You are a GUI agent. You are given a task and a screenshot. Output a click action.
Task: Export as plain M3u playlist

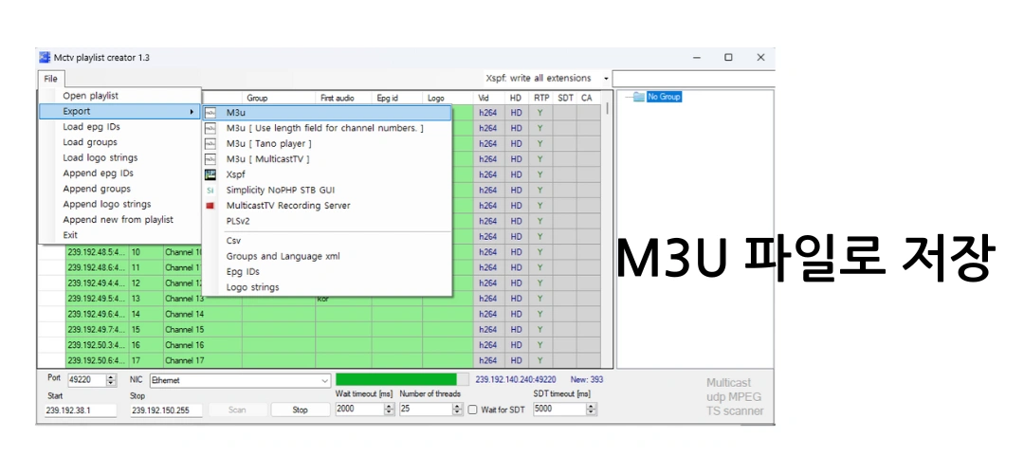[x=327, y=113]
